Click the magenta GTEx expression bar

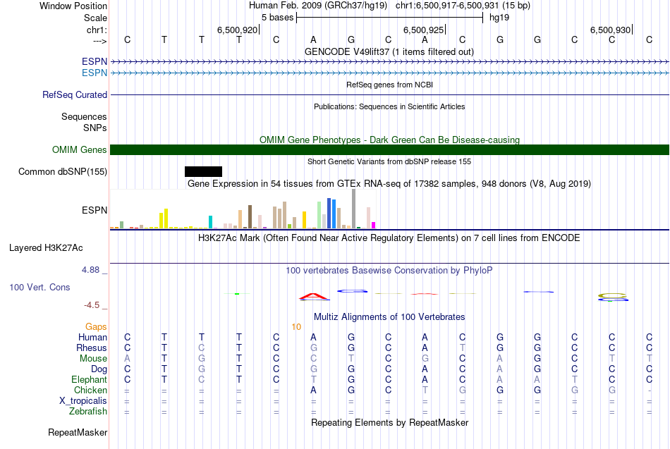click(x=374, y=225)
